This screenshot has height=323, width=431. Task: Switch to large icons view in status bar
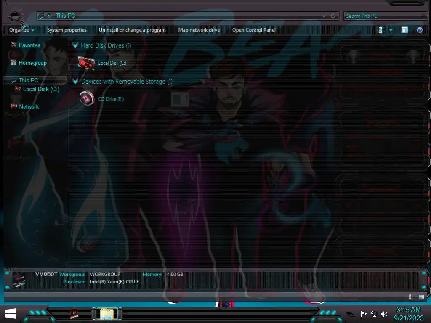click(x=421, y=297)
